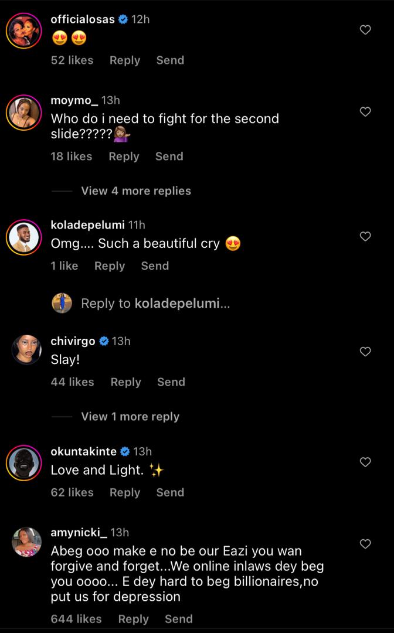Tap heart on amynicki_ comment
394x633 pixels.
(x=365, y=544)
